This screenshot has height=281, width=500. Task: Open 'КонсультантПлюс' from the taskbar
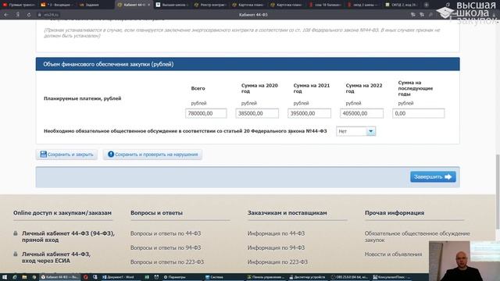[391, 277]
